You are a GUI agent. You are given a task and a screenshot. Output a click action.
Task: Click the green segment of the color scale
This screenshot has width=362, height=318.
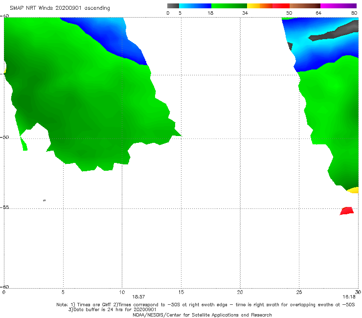tap(229, 6)
